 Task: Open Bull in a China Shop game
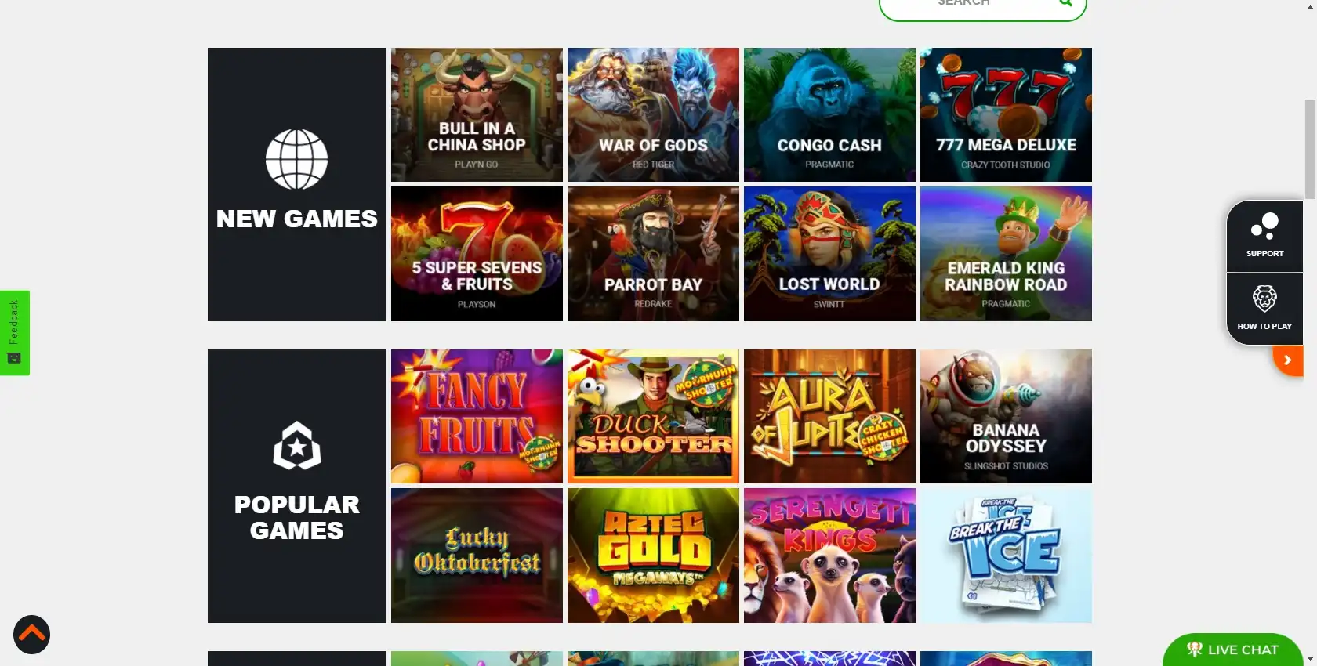click(477, 114)
